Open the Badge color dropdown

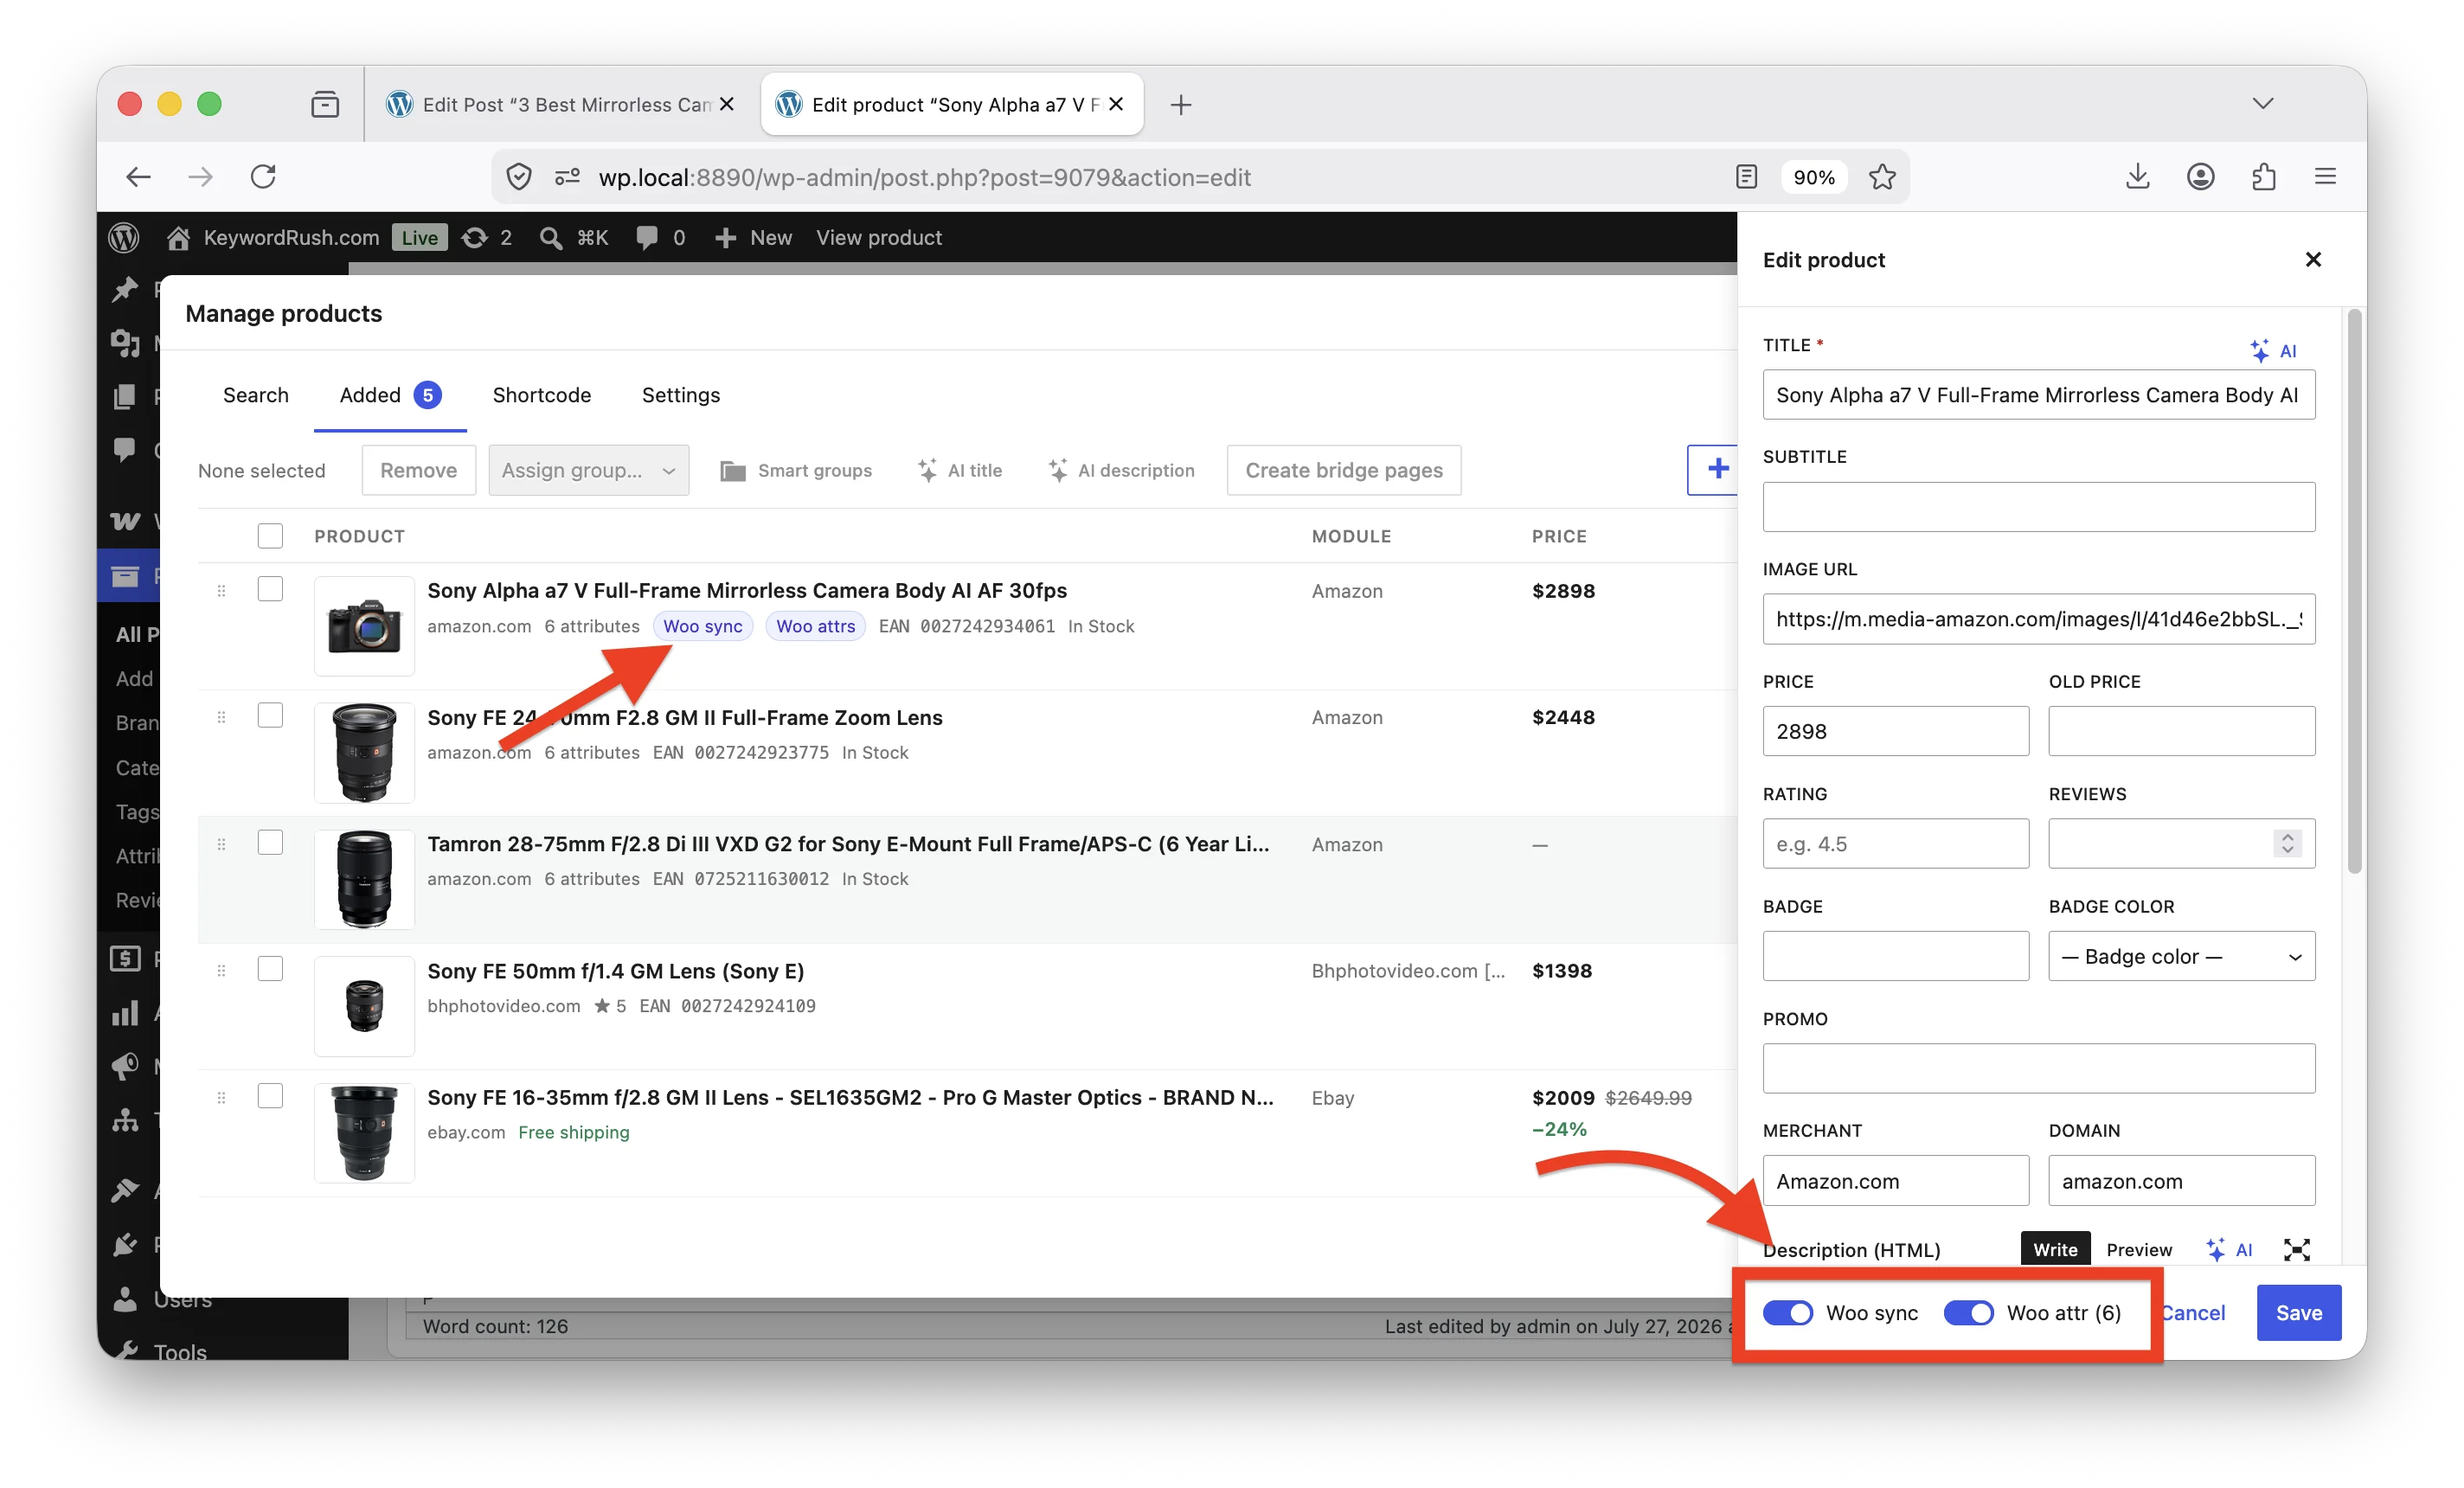2181,956
